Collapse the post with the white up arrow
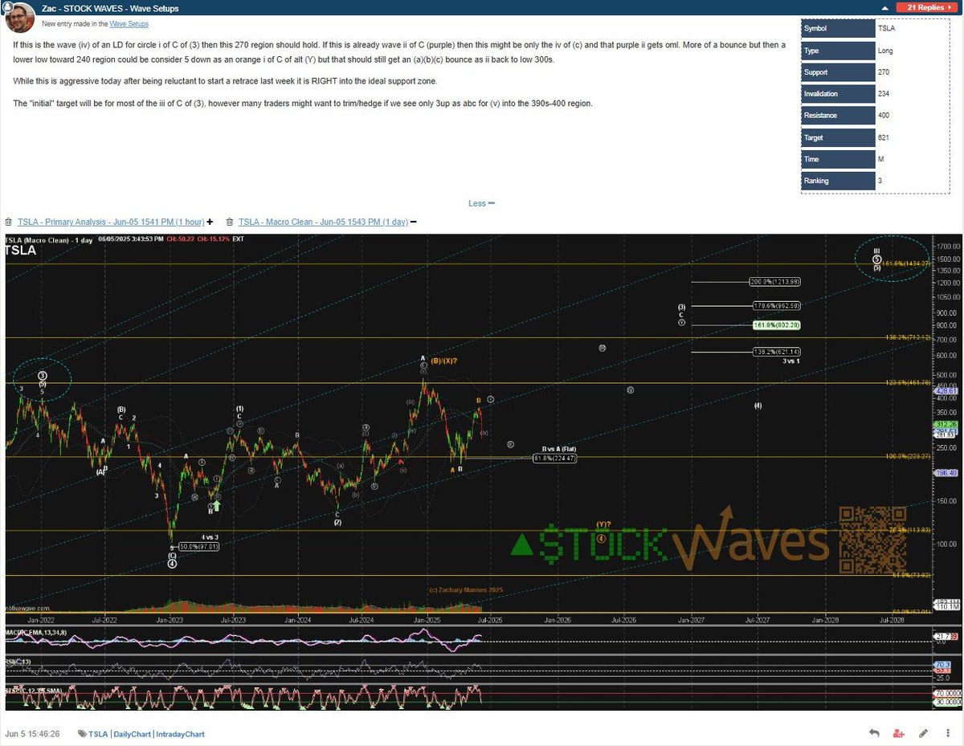Screen dimensions: 964x746 pyautogui.click(x=885, y=7)
